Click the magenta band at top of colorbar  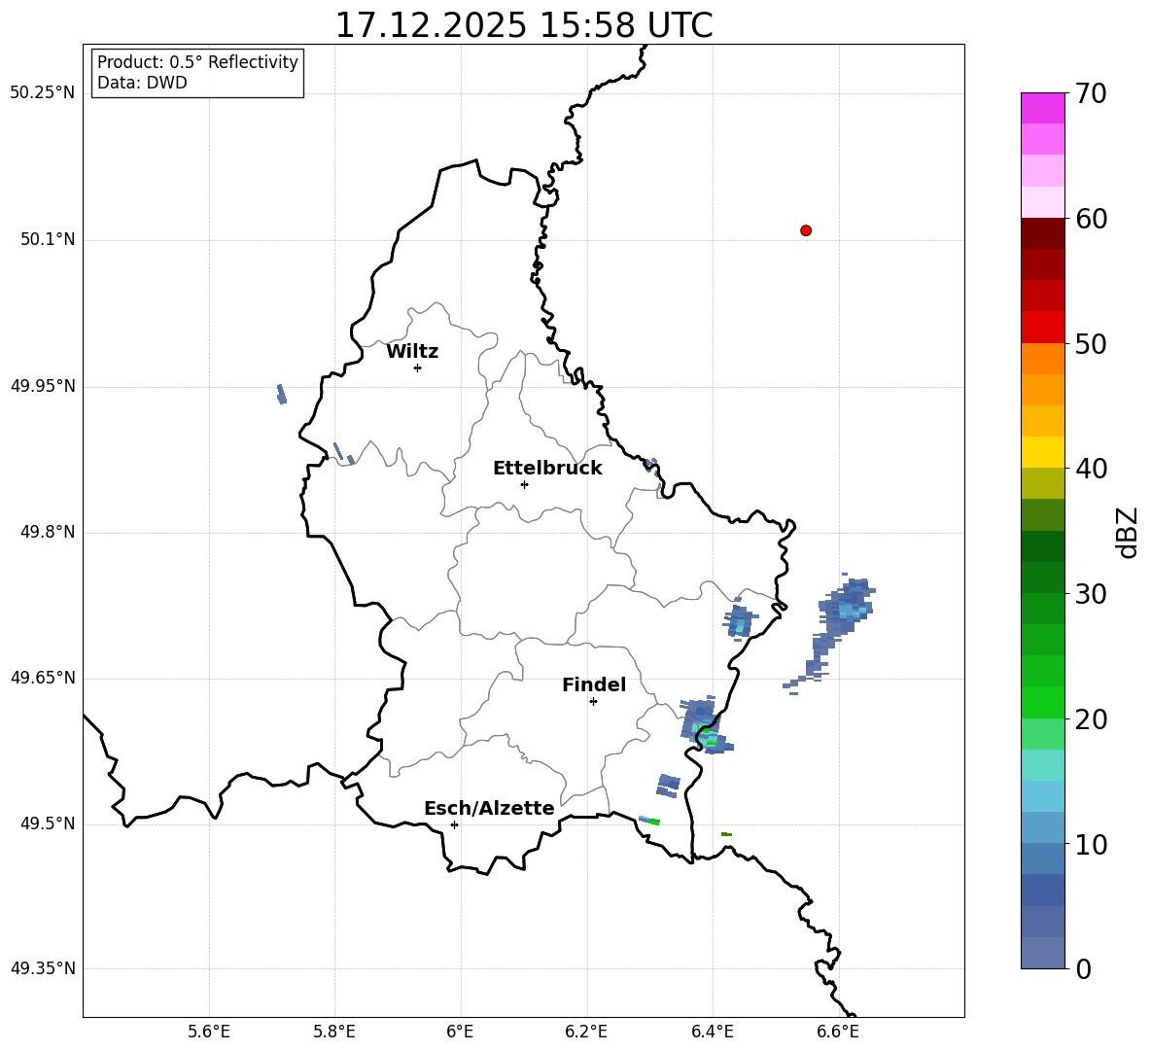(x=1042, y=108)
